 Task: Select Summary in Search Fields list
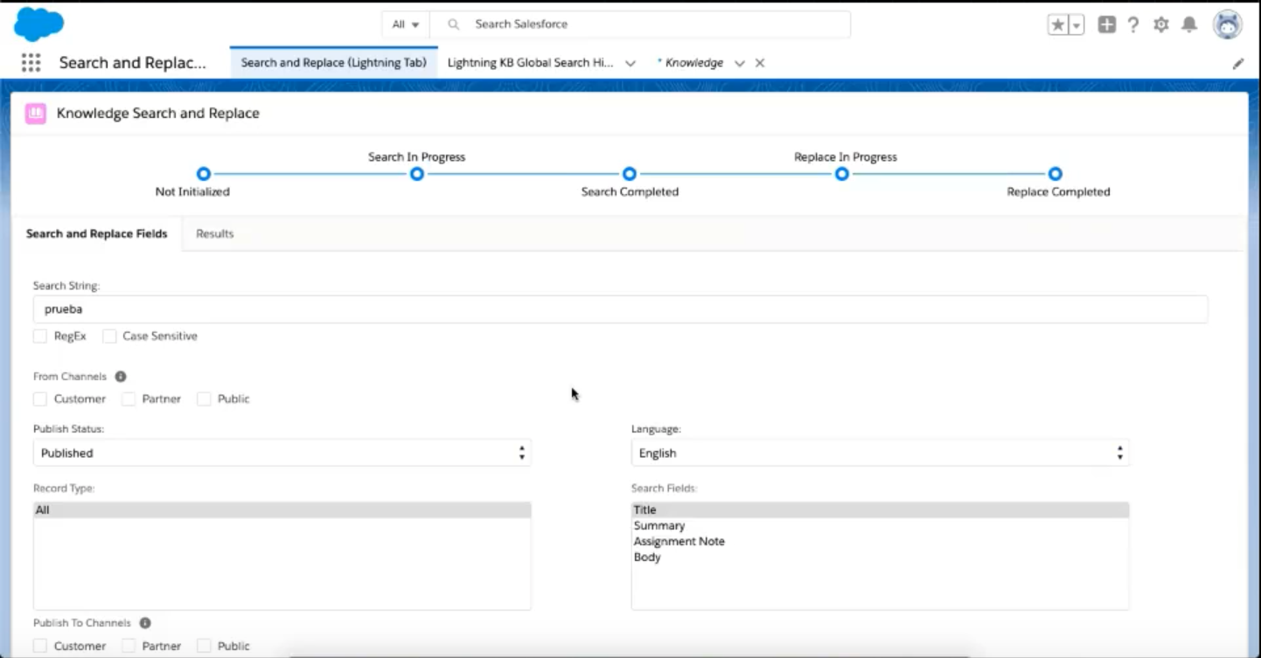(x=880, y=526)
